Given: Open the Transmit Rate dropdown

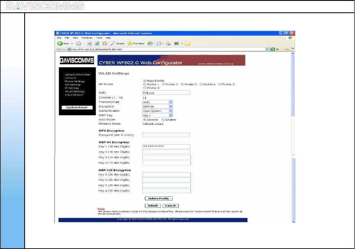Looking at the screenshot, I should tap(171, 102).
